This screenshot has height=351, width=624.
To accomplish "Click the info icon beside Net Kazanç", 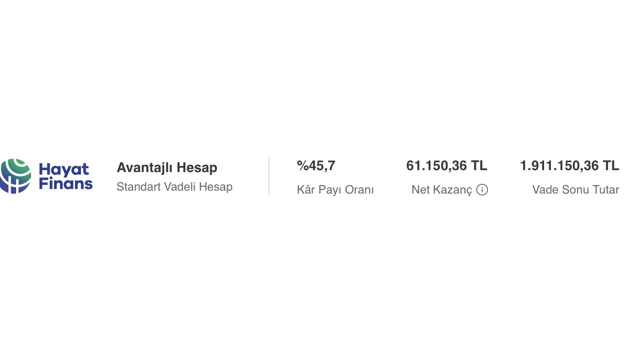I will click(482, 190).
